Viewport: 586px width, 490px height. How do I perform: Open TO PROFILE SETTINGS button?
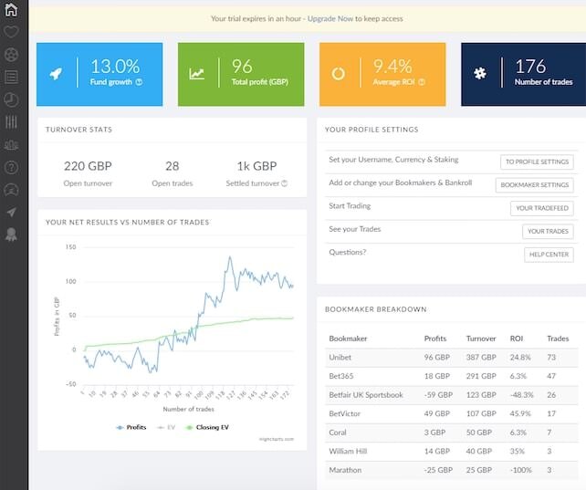point(537,162)
